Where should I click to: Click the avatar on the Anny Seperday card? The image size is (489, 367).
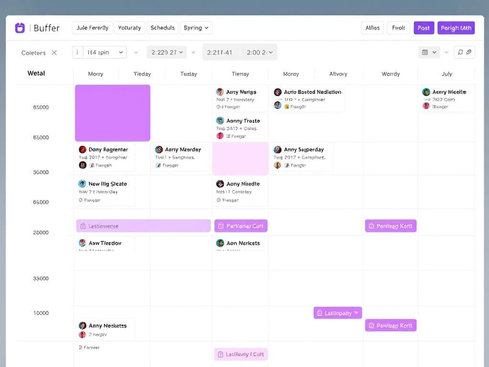click(x=277, y=150)
